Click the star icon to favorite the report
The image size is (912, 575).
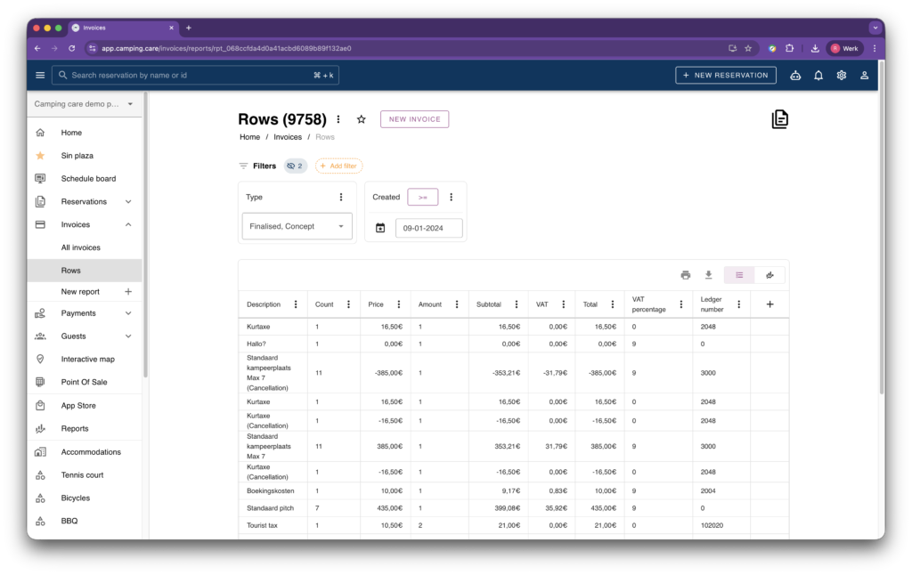point(361,119)
